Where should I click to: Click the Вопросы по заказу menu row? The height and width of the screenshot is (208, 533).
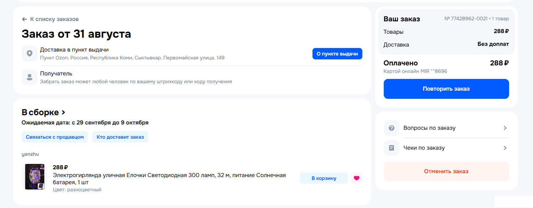click(446, 128)
